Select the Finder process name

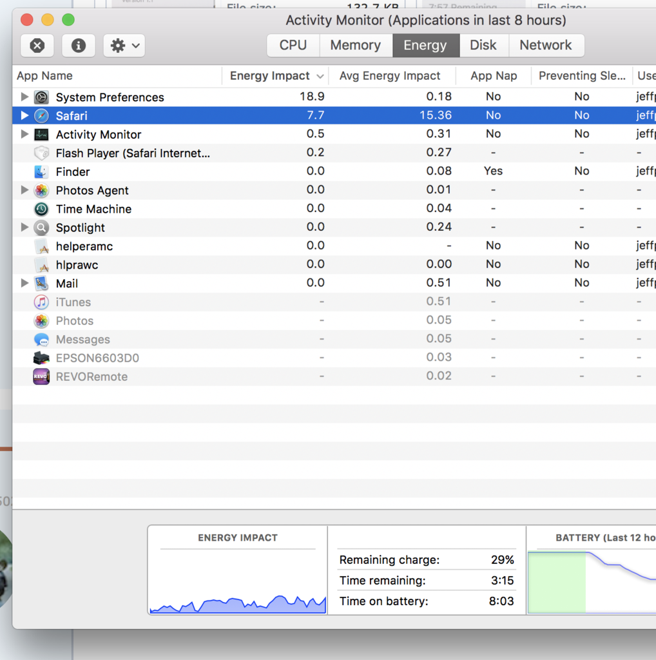73,171
